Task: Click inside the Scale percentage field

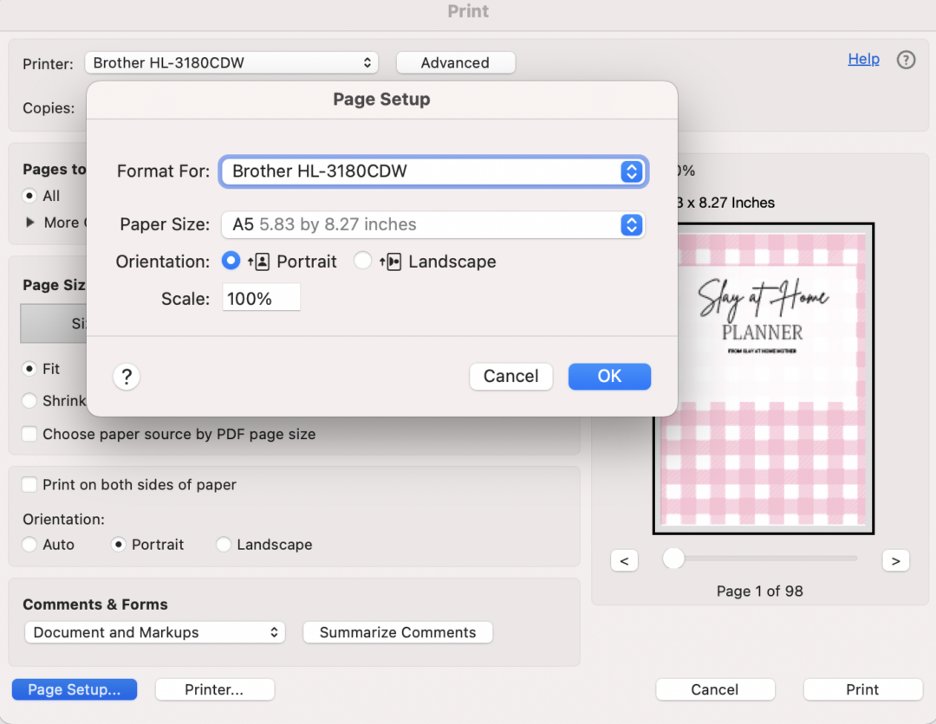Action: (261, 297)
